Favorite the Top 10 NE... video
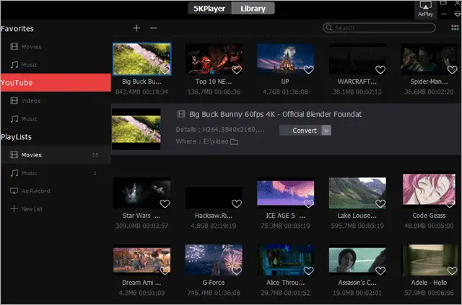Screen dimensions: 462x305 click(237, 70)
